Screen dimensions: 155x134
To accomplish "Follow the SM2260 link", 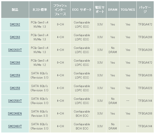I will (15, 63).
